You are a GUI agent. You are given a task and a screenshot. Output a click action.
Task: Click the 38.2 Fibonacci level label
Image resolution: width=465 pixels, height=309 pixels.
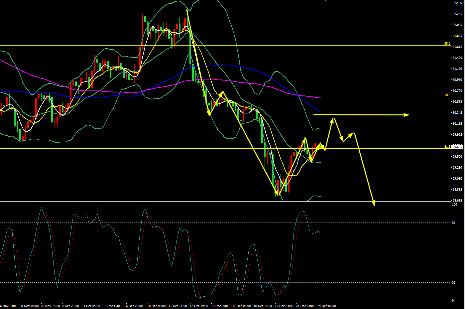pos(447,44)
